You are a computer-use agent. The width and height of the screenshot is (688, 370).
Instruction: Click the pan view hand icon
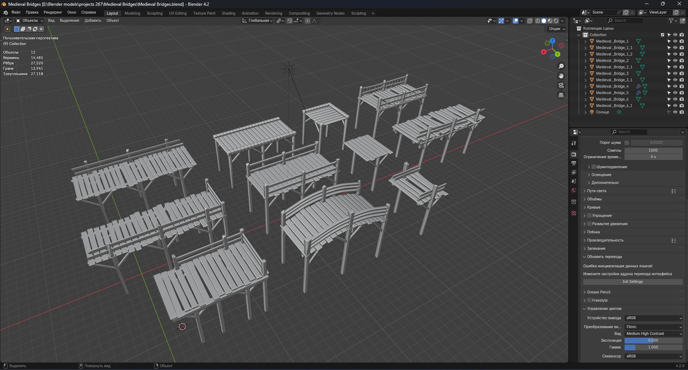[x=561, y=76]
